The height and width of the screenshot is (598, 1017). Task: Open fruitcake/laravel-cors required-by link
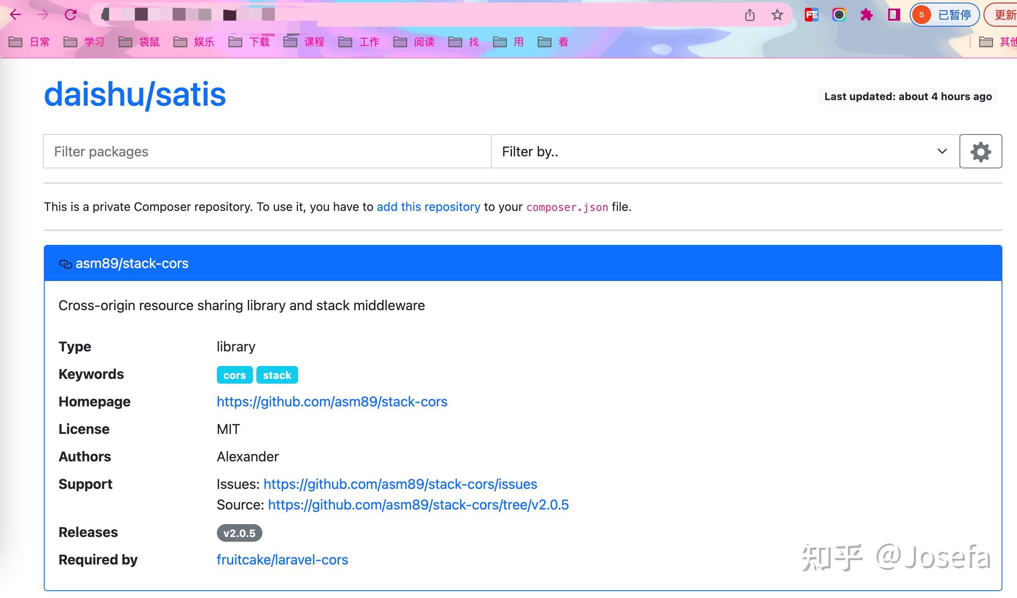[x=282, y=560]
